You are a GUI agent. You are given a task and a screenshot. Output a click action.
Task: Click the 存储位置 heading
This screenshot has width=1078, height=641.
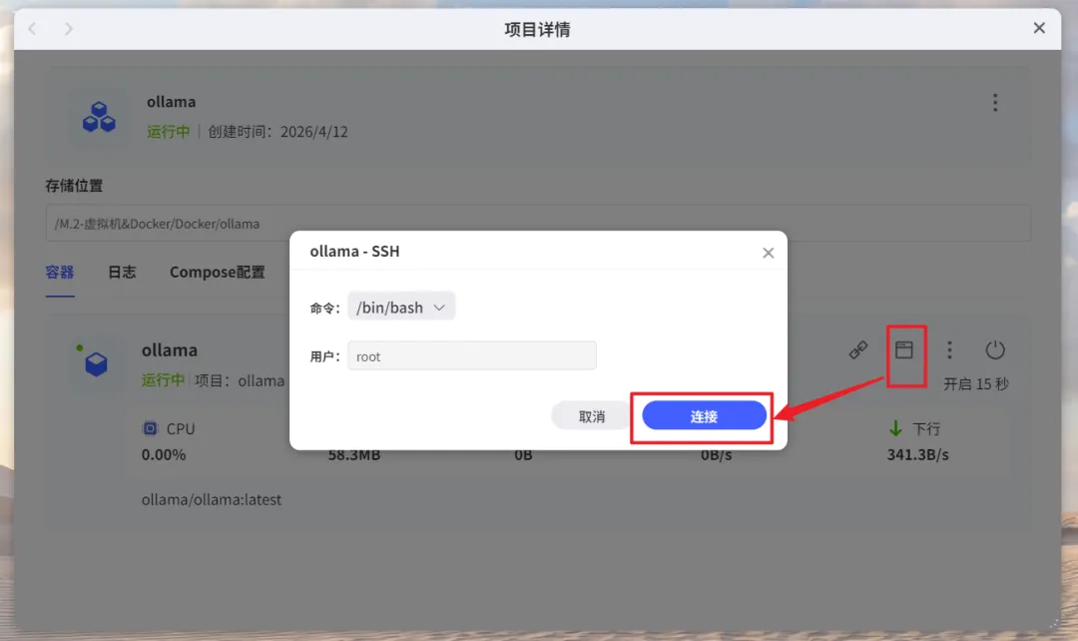pos(74,186)
